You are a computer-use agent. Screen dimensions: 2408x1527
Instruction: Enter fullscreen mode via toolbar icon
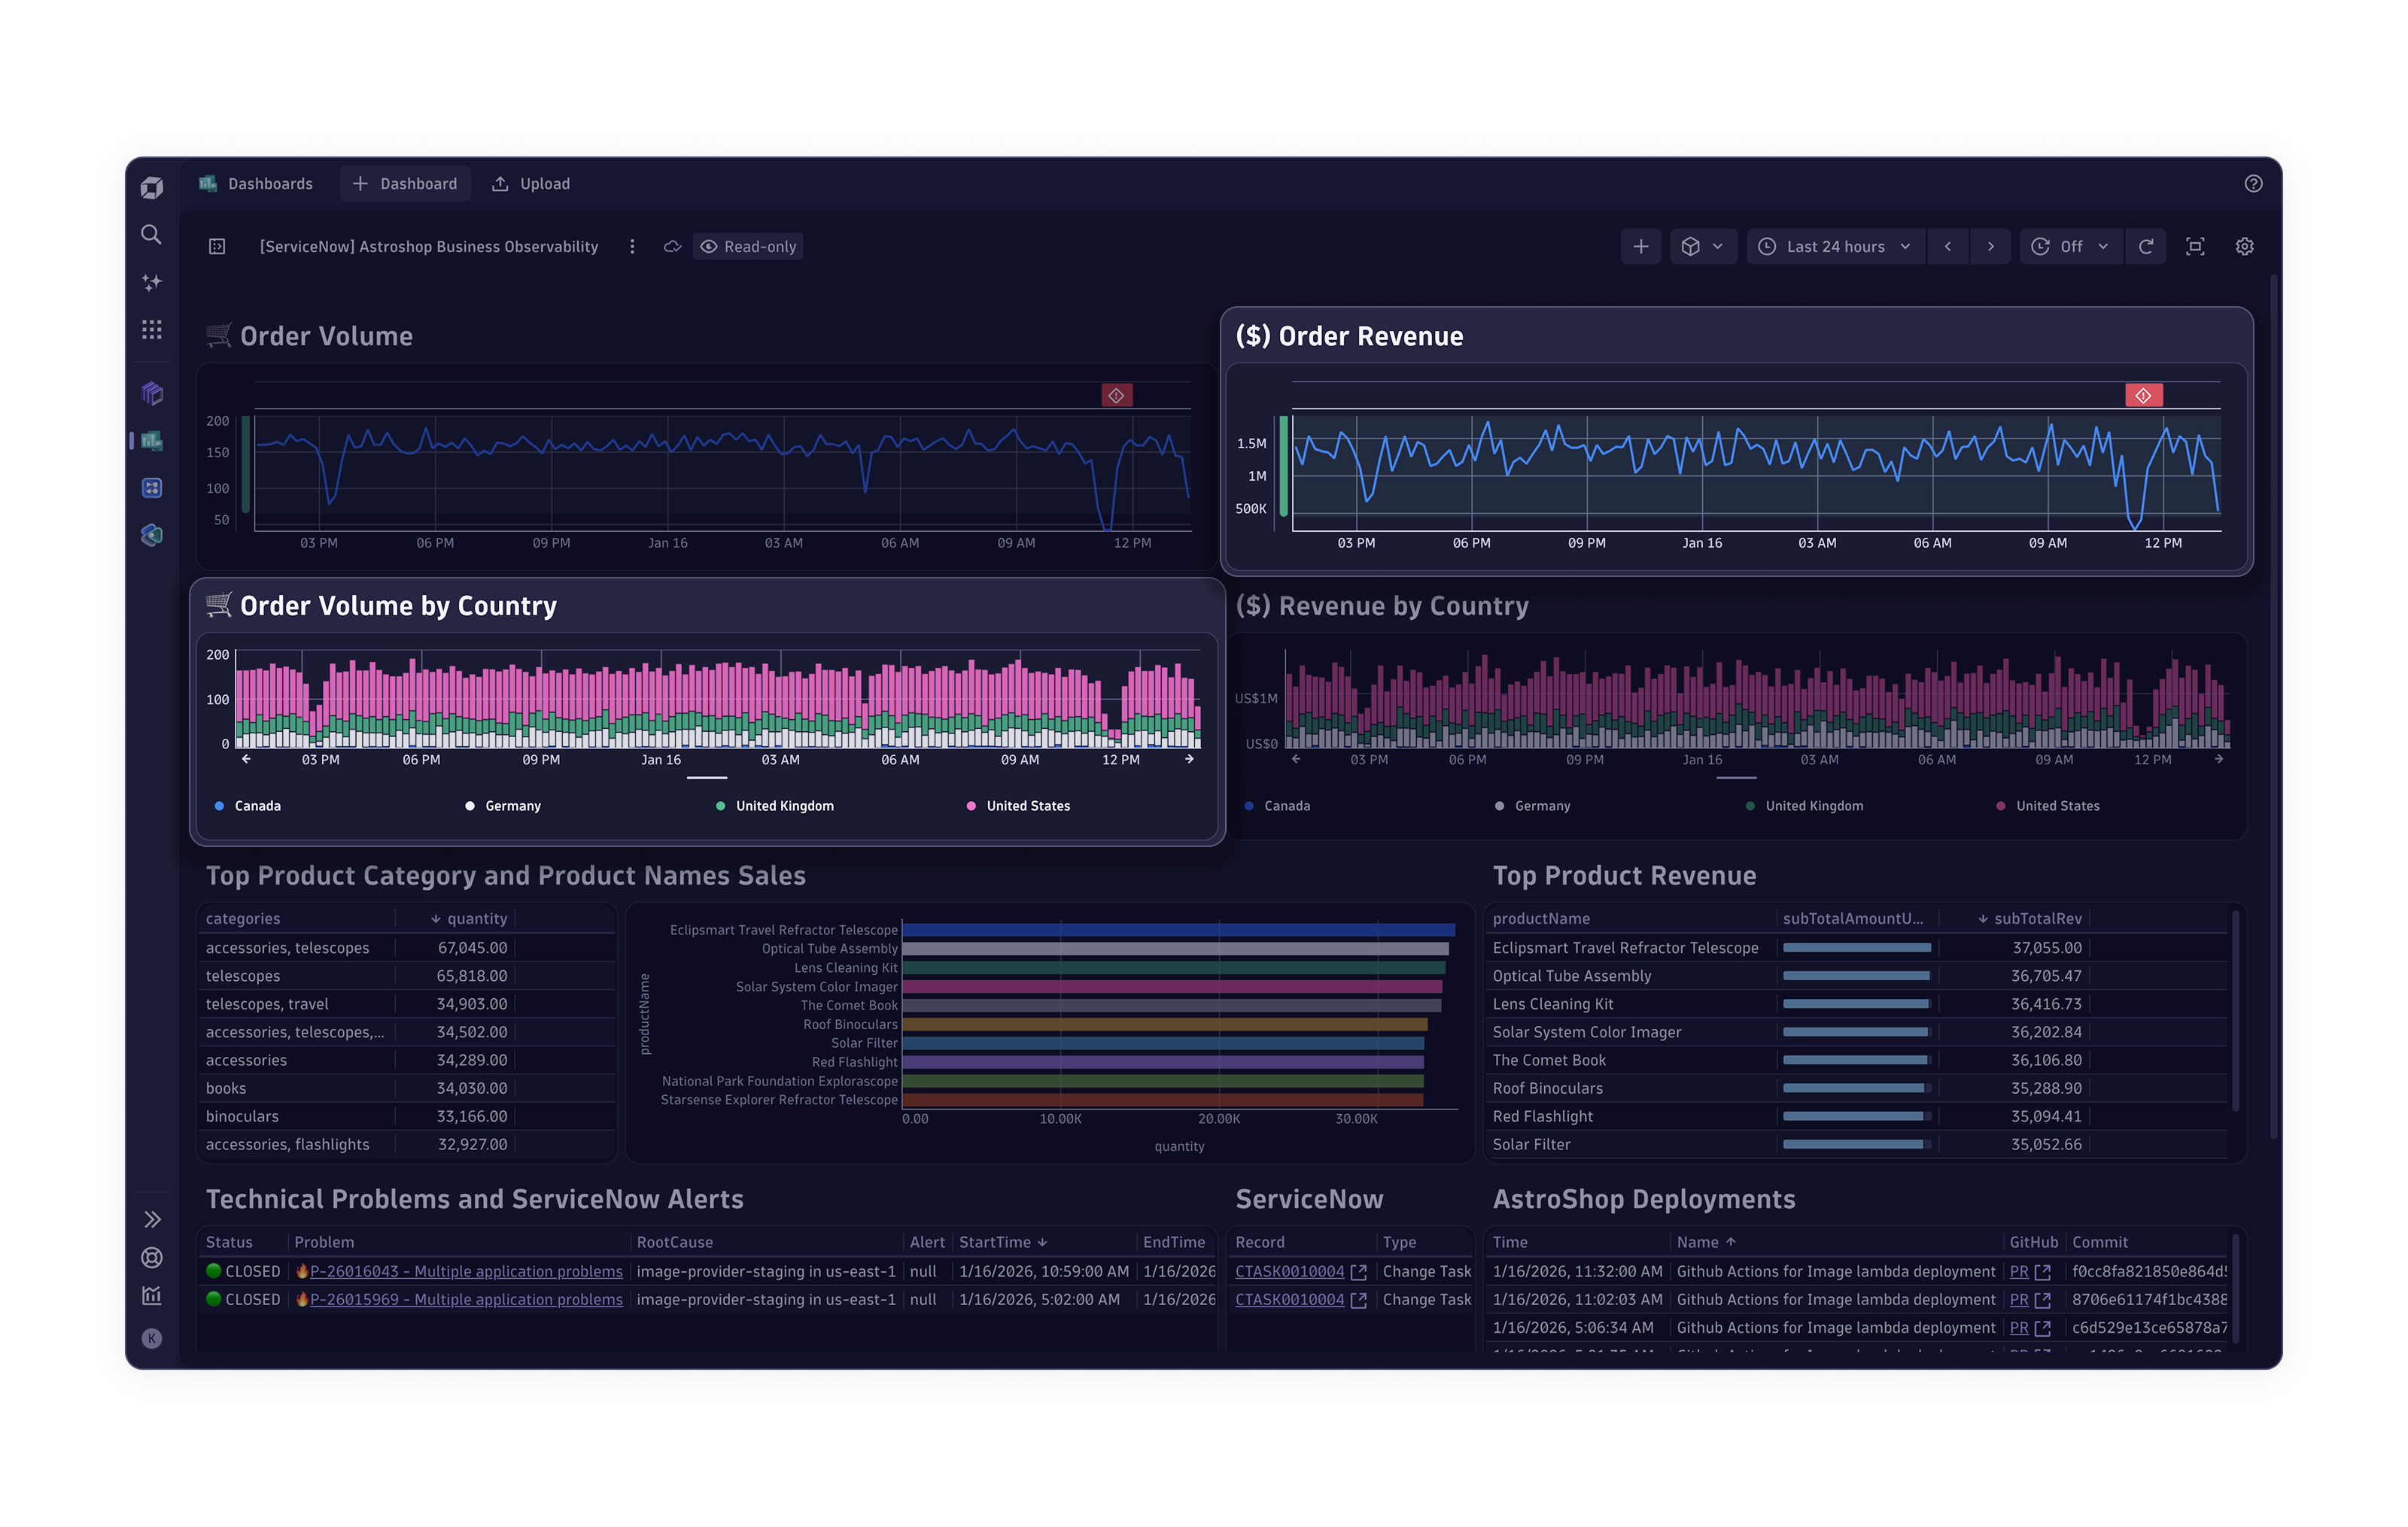[2195, 247]
